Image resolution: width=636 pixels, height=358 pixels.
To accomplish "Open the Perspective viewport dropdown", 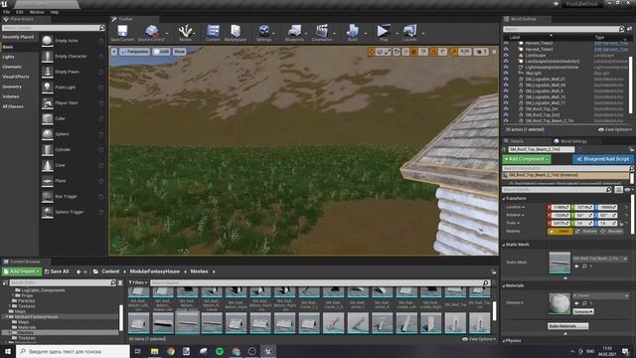I will coord(135,52).
